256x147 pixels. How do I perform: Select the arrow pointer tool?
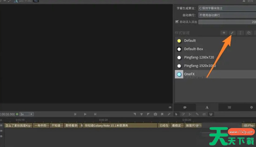coord(176,114)
